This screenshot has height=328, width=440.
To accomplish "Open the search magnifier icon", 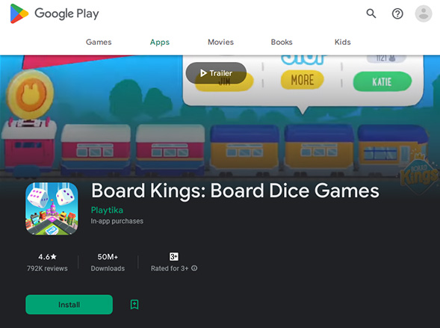I will pyautogui.click(x=371, y=13).
